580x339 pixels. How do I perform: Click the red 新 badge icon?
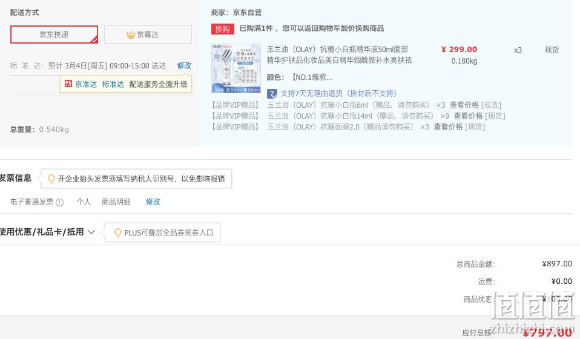(68, 84)
